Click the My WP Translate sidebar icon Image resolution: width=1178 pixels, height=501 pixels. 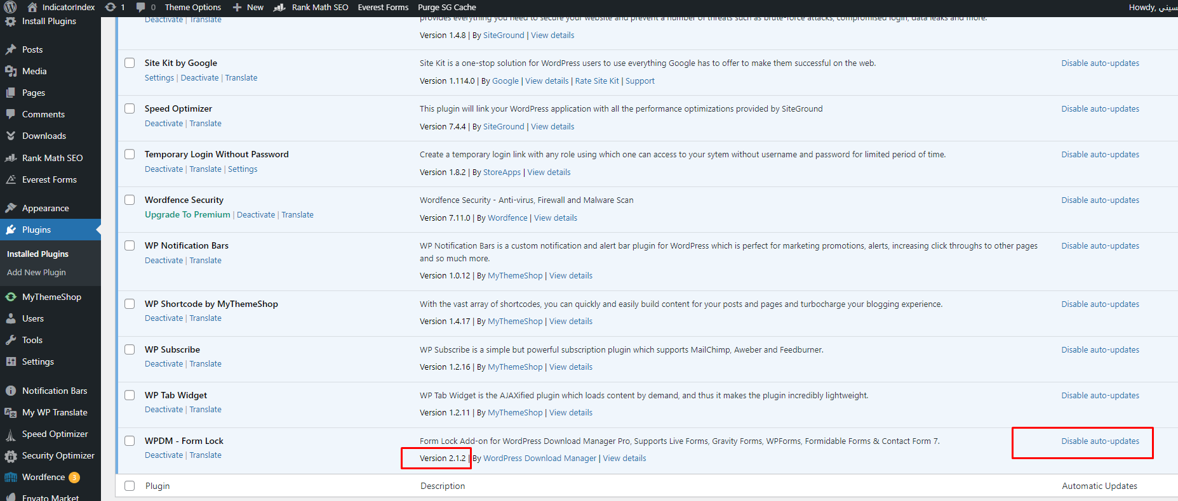11,412
